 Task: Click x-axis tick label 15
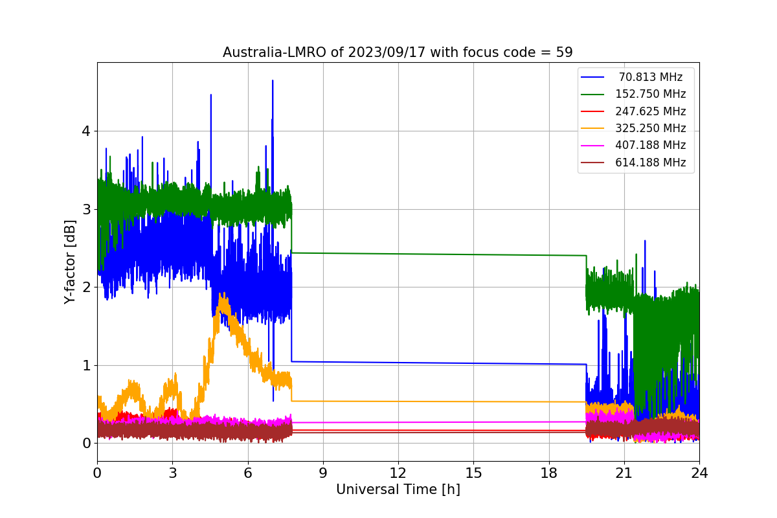(x=473, y=473)
